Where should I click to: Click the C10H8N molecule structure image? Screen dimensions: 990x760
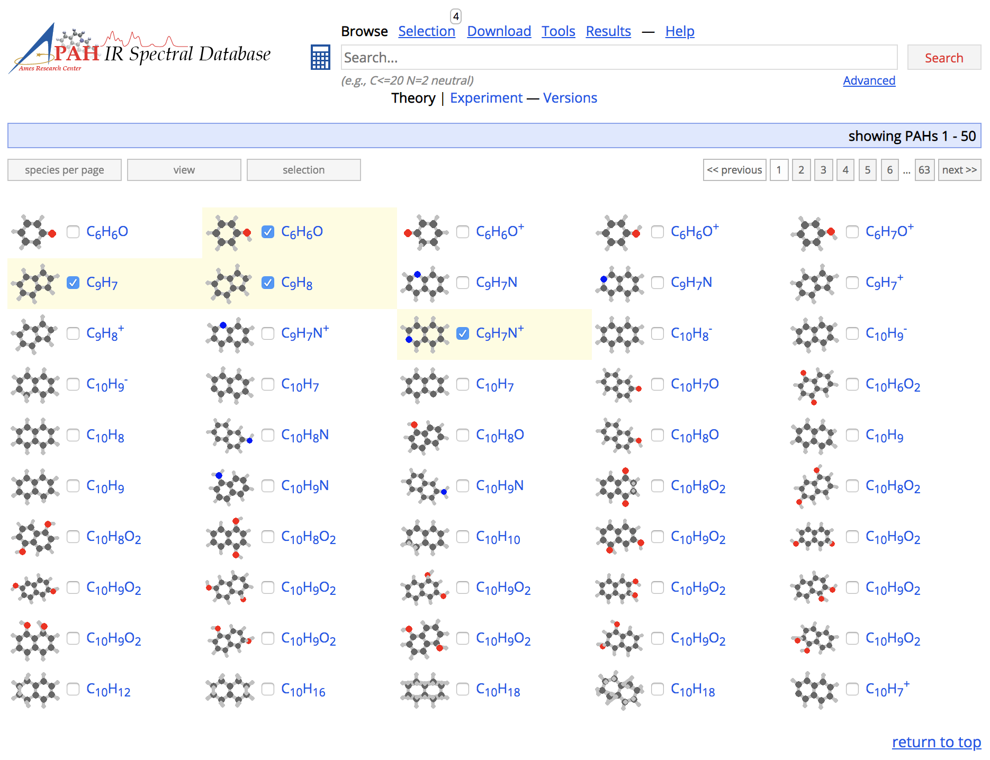230,436
